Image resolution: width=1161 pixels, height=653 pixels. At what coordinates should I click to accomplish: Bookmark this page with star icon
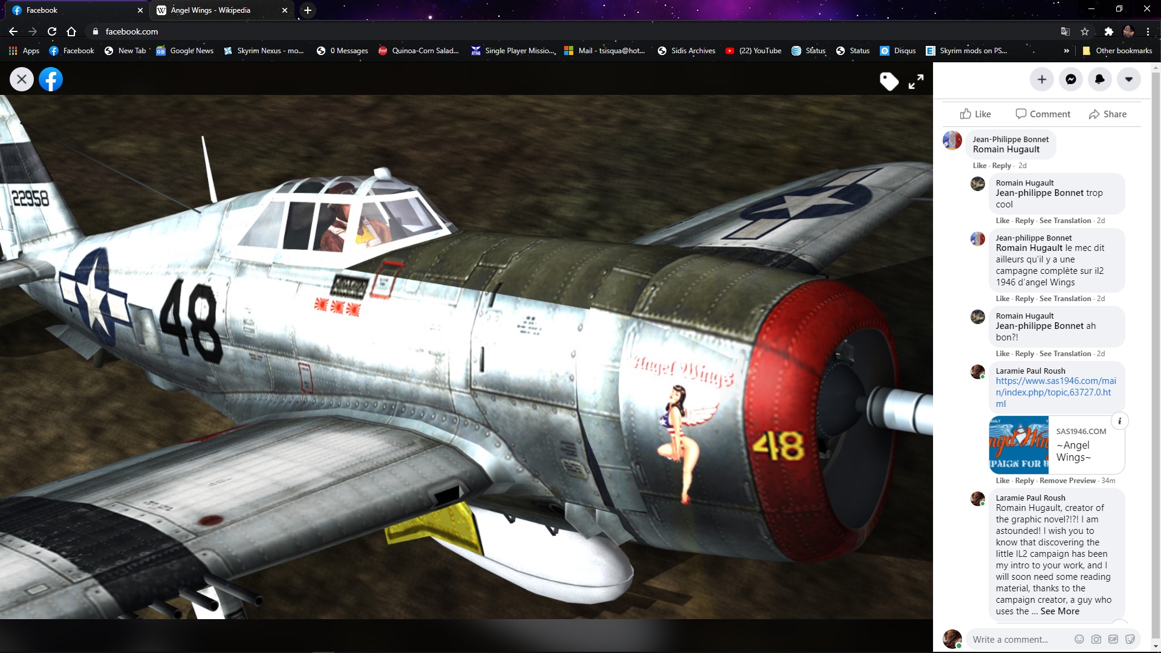(x=1085, y=31)
